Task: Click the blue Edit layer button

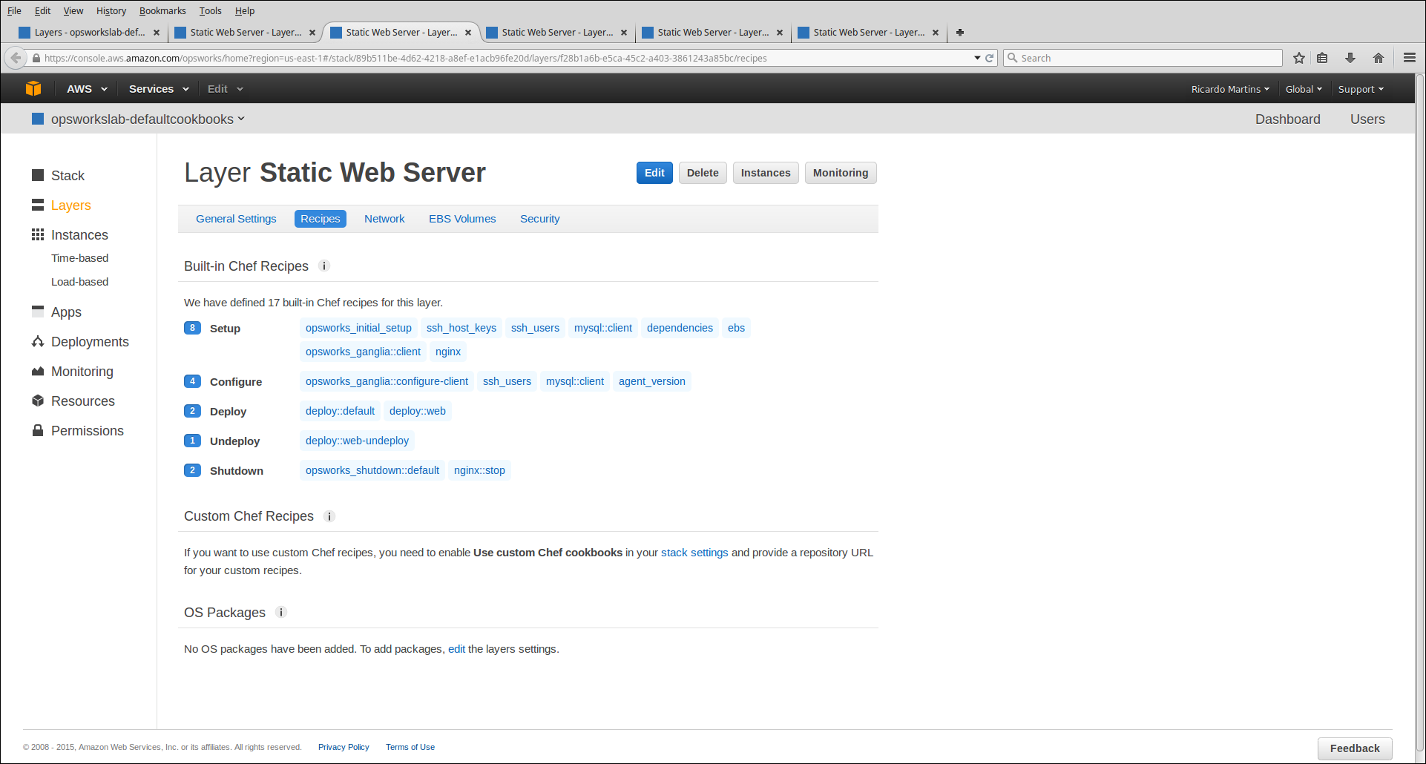Action: pos(654,173)
